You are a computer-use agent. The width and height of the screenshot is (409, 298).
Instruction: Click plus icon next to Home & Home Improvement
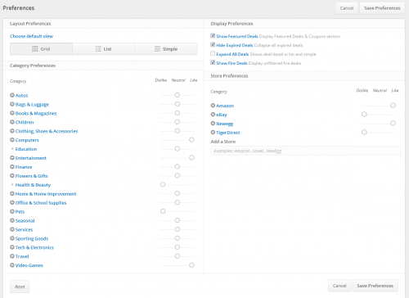[12, 193]
